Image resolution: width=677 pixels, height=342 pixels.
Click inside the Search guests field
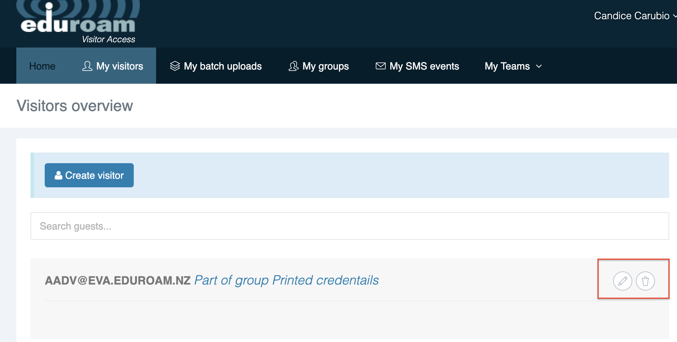tap(142, 226)
